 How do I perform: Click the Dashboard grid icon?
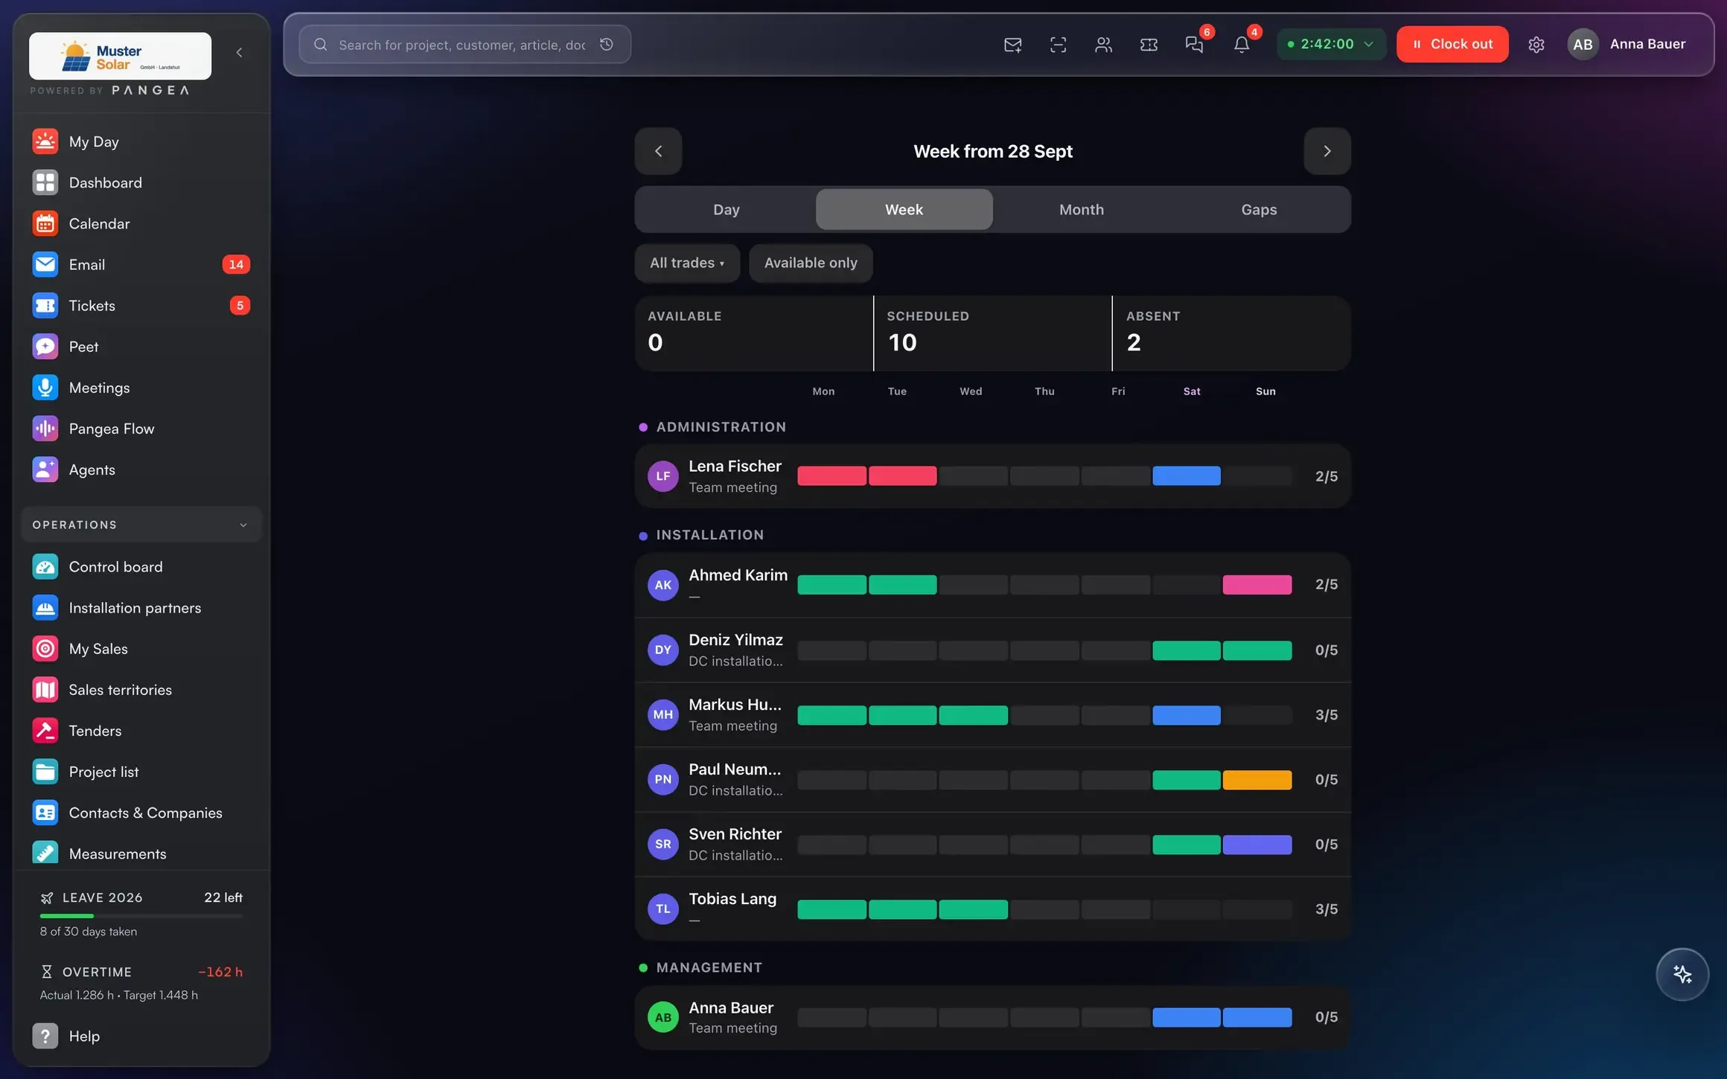(45, 182)
